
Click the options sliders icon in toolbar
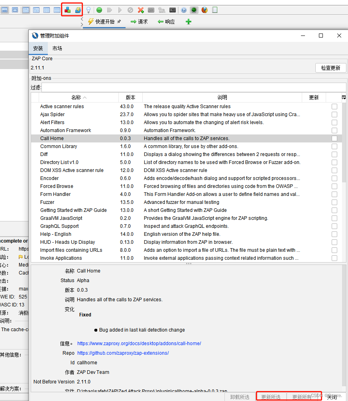coord(151,10)
